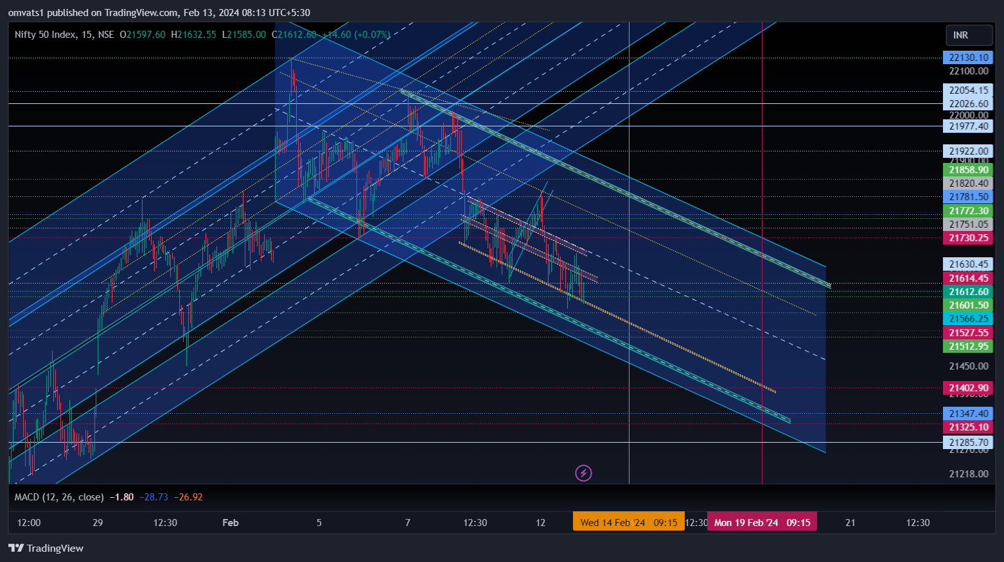Image resolution: width=1004 pixels, height=562 pixels.
Task: Click the +14.60 (+0.07%) change value
Action: (x=356, y=35)
